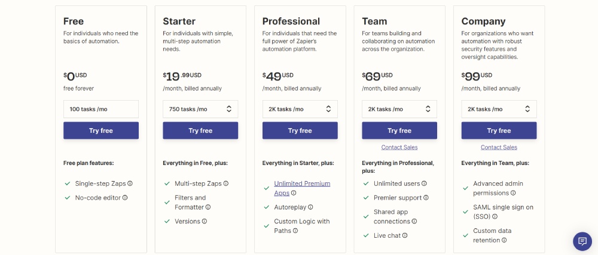598x255 pixels.
Task: Open Starter plan 750 tasks dropdown
Action: pyautogui.click(x=200, y=109)
